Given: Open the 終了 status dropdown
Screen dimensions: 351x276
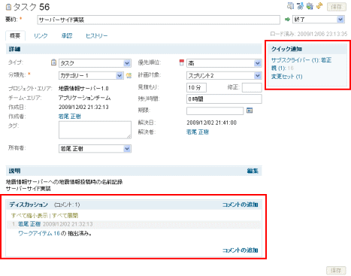Looking at the screenshot, I should [319, 20].
